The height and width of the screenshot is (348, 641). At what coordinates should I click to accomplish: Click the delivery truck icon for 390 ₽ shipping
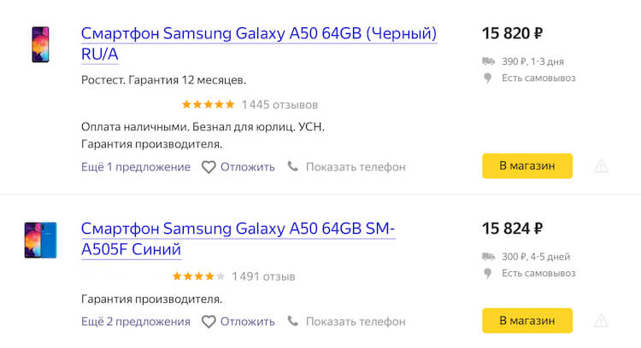488,61
